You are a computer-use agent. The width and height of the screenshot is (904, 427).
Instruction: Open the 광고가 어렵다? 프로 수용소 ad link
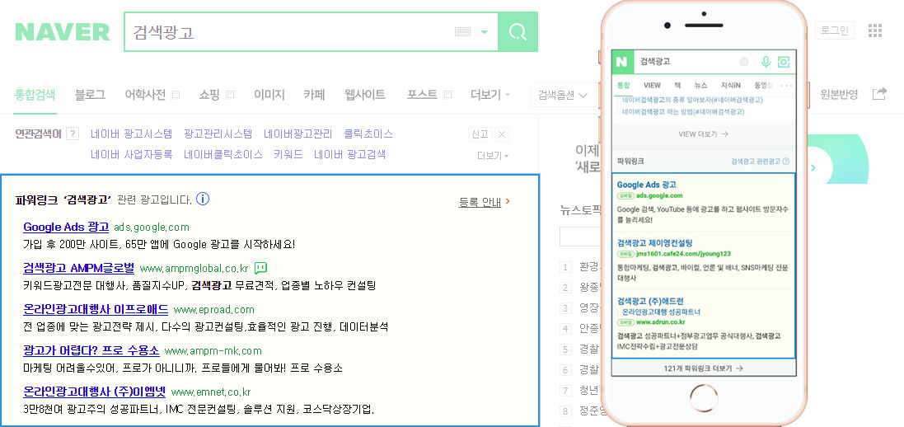pos(91,350)
